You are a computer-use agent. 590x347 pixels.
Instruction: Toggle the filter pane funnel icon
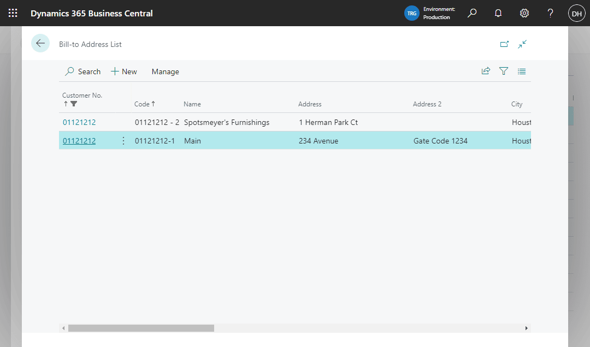point(504,71)
